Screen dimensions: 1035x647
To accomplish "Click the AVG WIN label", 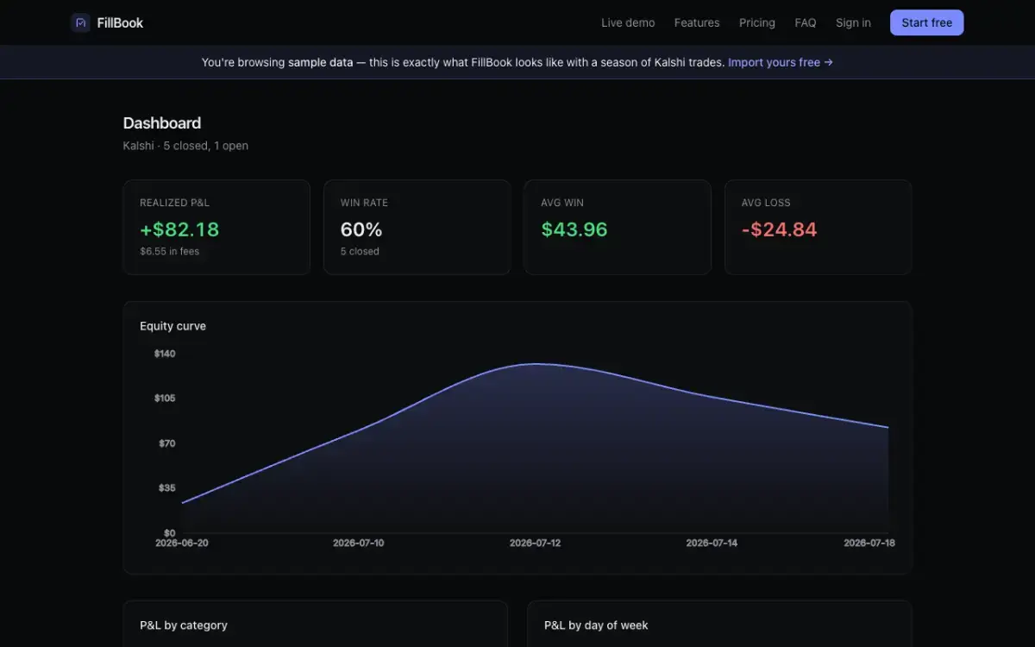I will pos(562,203).
